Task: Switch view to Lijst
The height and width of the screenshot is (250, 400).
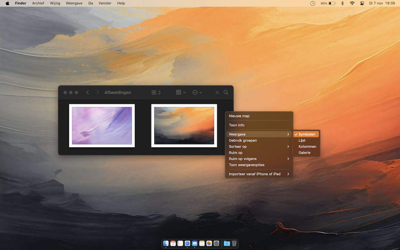Action: pyautogui.click(x=302, y=140)
